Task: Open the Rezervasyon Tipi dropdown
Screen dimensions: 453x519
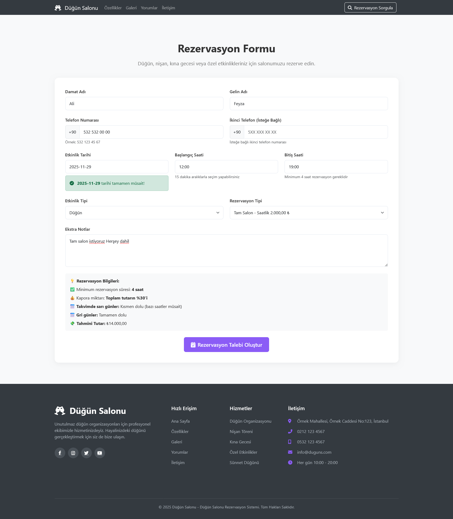Action: pos(308,213)
